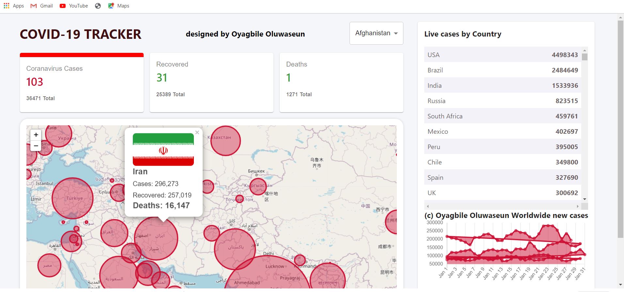Click the South Africa row
The height and width of the screenshot is (292, 624).
(503, 116)
